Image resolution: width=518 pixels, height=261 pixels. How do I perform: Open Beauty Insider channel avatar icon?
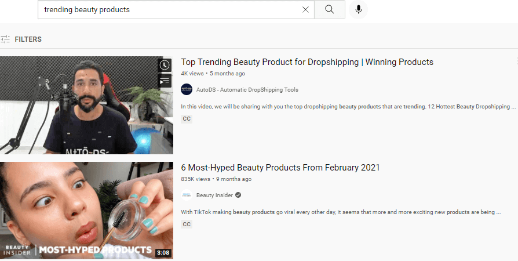(187, 195)
